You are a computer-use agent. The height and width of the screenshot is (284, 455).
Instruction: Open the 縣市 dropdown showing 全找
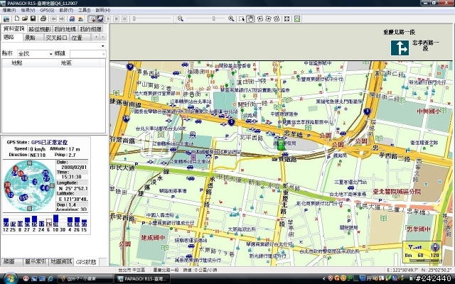35,54
